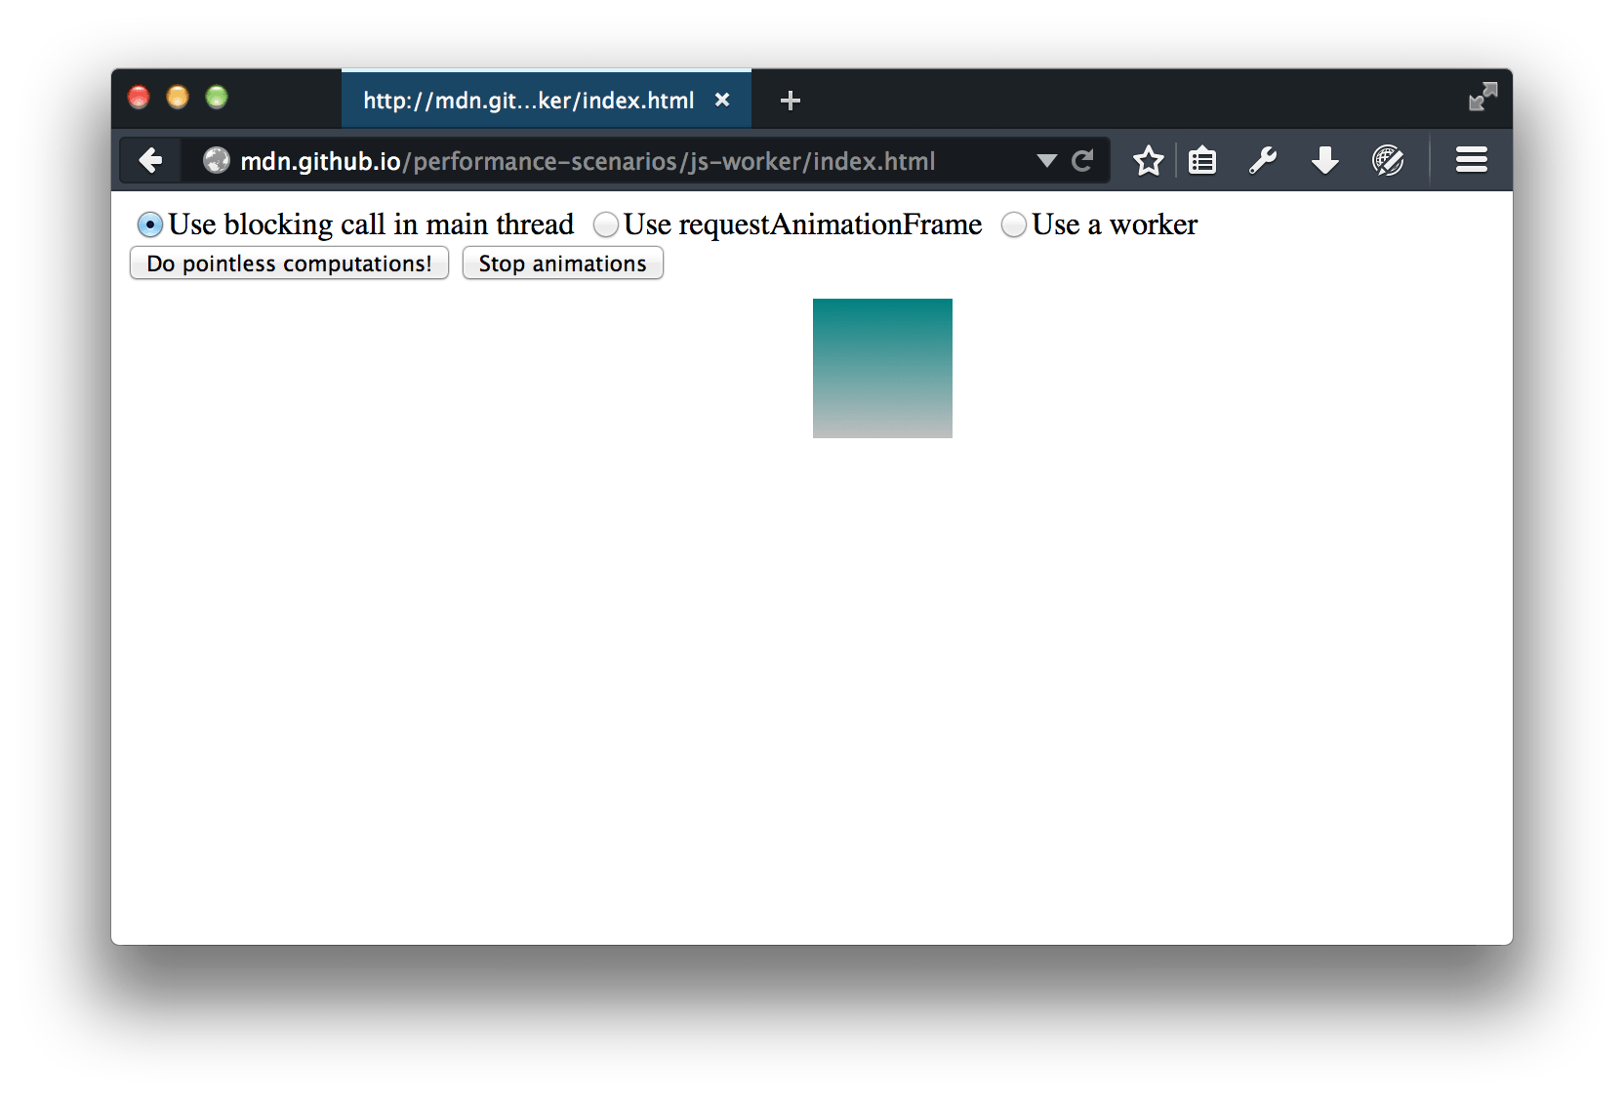The width and height of the screenshot is (1624, 1099).
Task: Select 'Use requestAnimationFrame' option
Action: coord(606,224)
